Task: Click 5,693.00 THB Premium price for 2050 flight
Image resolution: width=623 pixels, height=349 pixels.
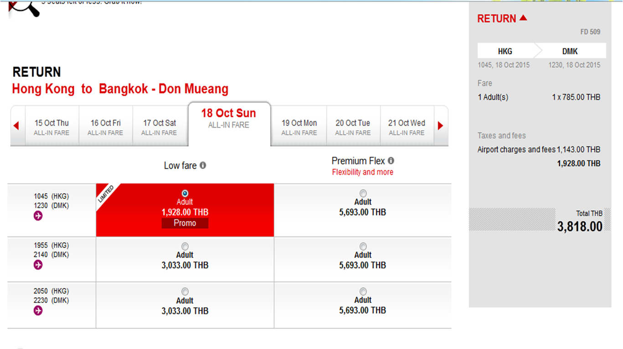Action: 363,310
